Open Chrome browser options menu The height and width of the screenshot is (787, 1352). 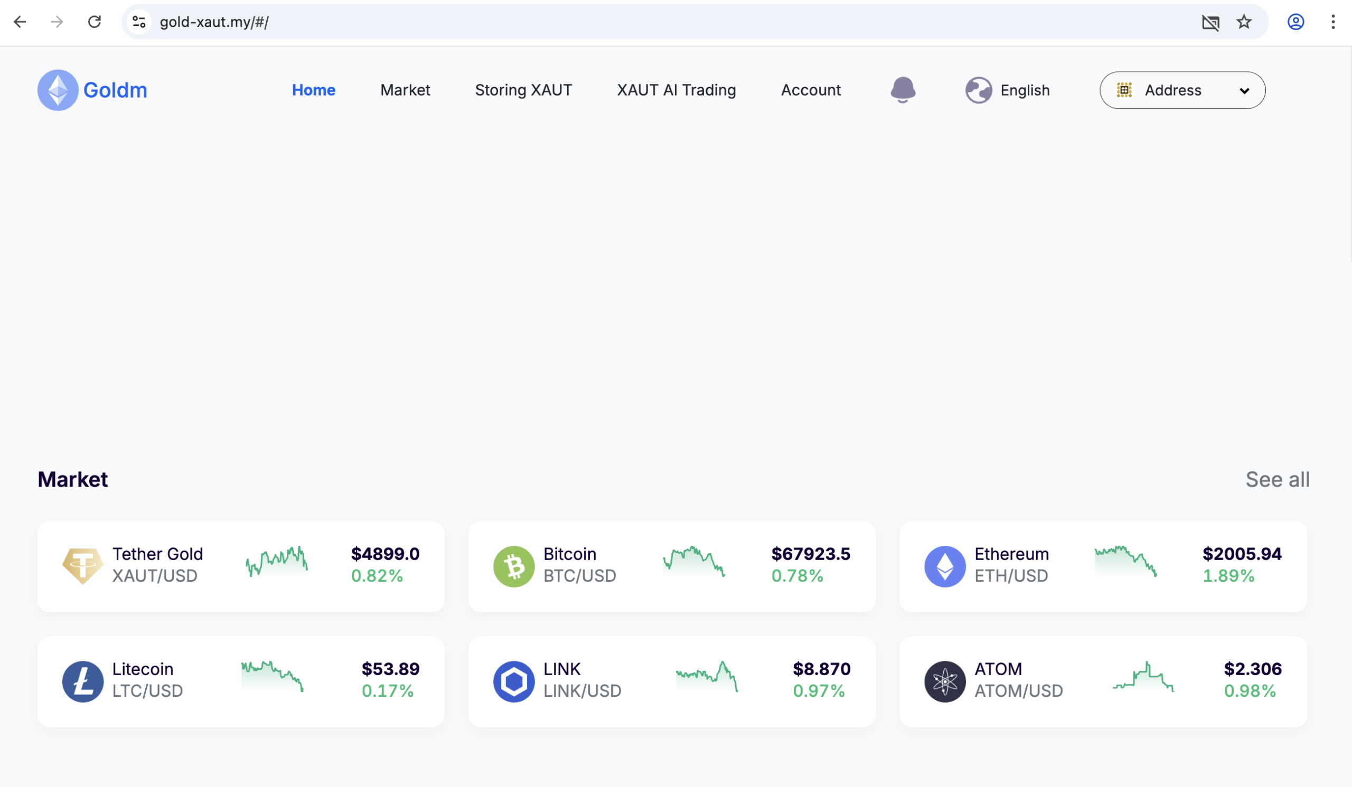[1332, 22]
